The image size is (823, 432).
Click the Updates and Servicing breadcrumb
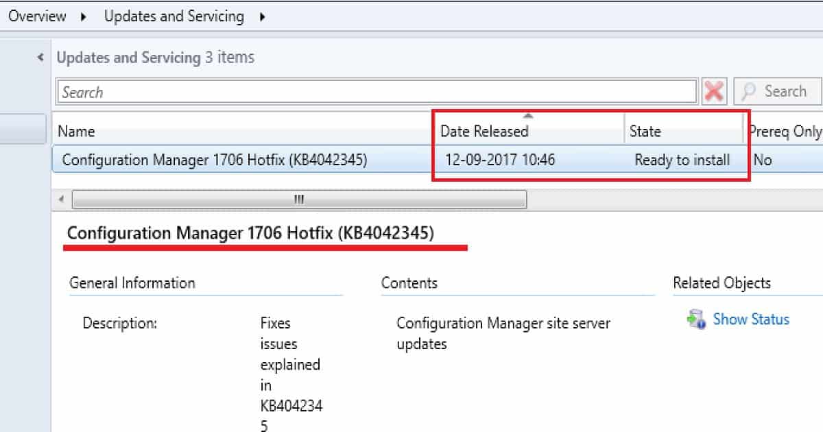pos(174,16)
